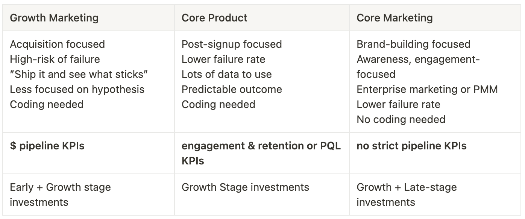
Task: Click "Post-signup focused" text
Action: [x=231, y=44]
